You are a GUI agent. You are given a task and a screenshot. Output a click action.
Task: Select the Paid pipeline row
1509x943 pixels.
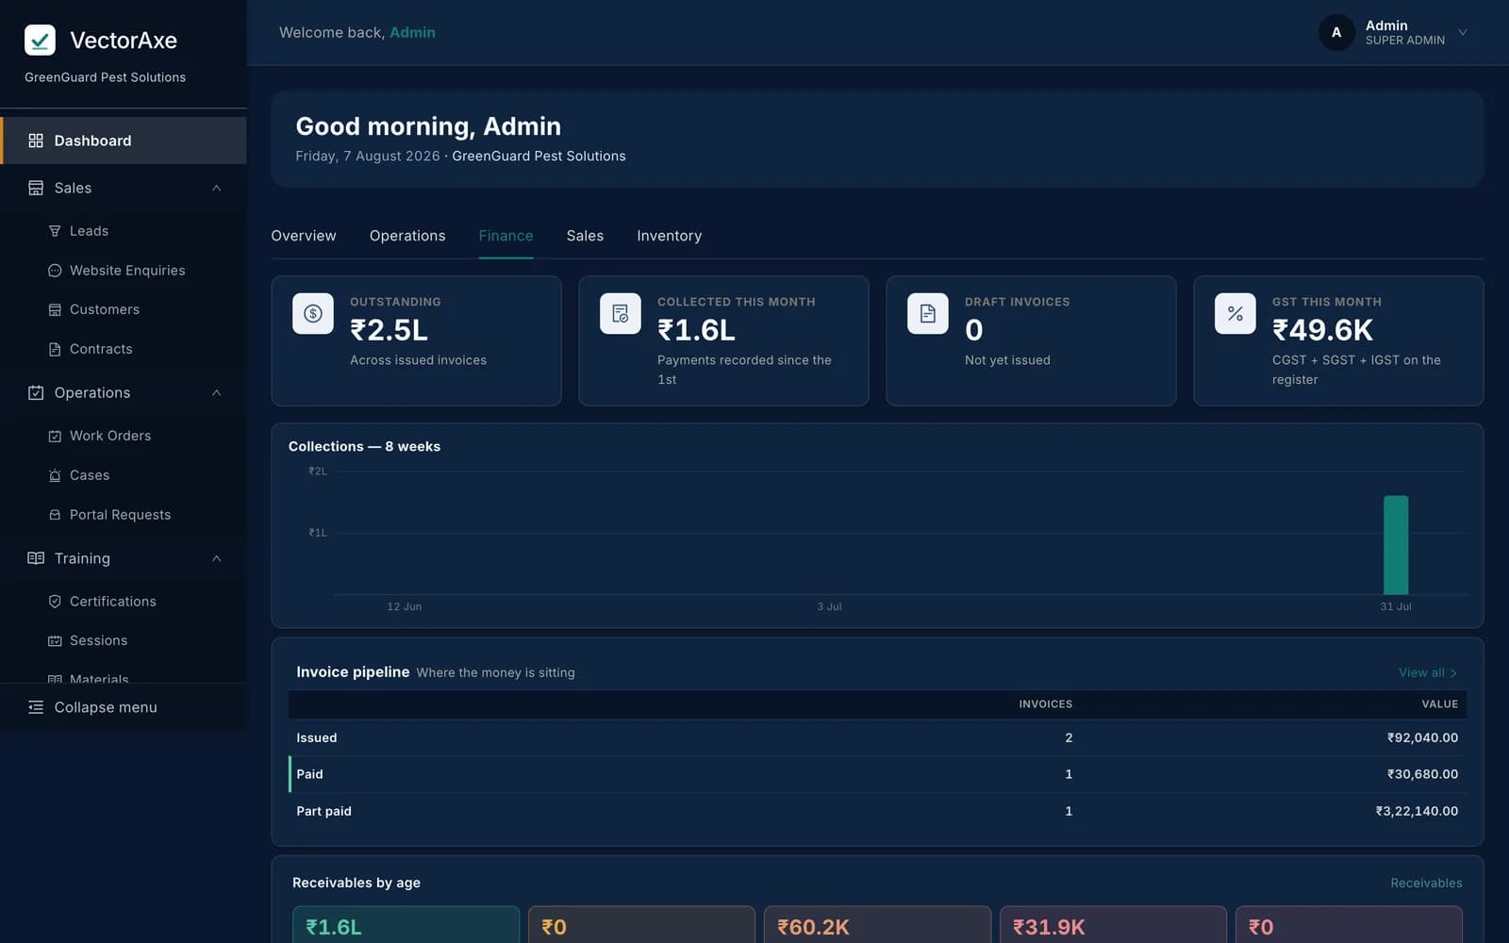[x=877, y=774]
